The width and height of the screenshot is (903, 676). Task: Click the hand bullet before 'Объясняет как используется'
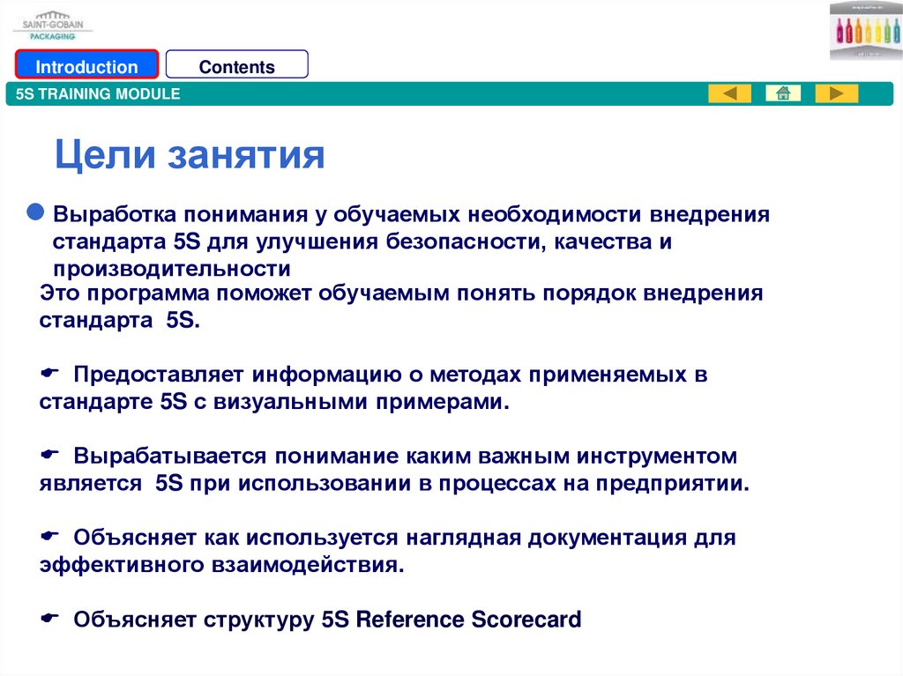tap(50, 537)
